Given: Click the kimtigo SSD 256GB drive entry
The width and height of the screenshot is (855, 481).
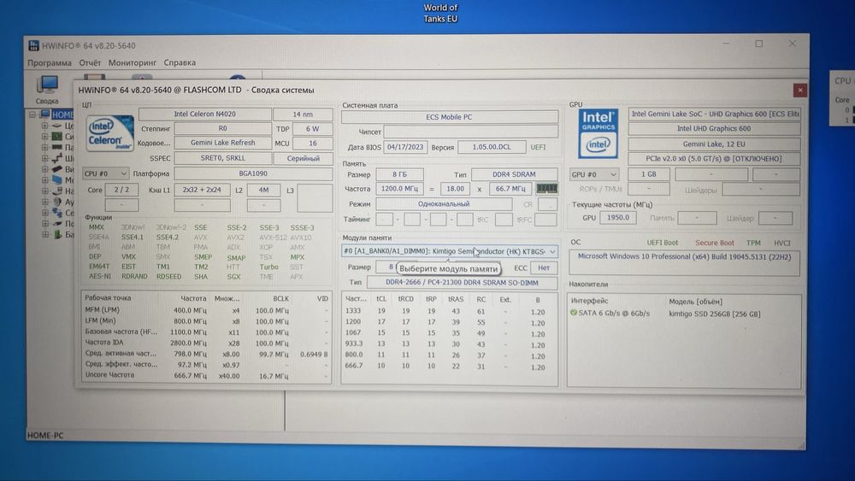Looking at the screenshot, I should (x=714, y=314).
